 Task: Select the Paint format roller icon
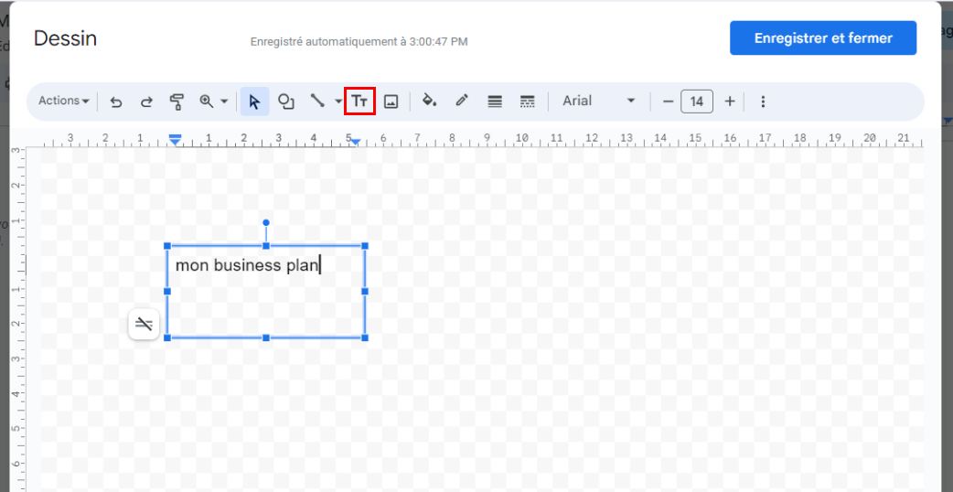coord(177,102)
